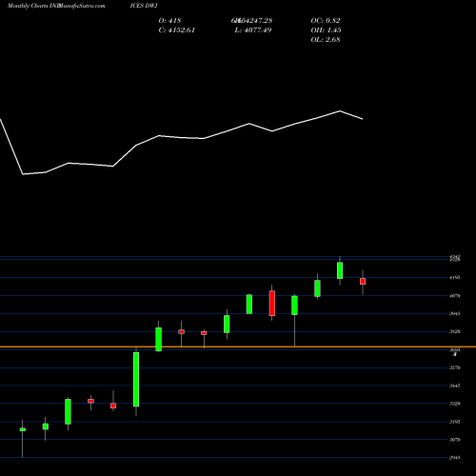Click the orange horizontal level line

[x=238, y=347]
